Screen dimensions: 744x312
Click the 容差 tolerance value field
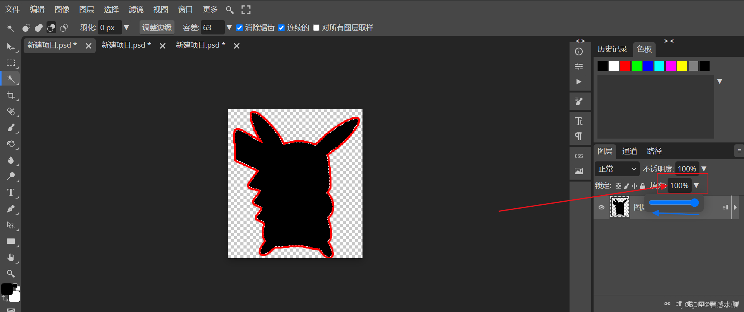click(x=212, y=27)
